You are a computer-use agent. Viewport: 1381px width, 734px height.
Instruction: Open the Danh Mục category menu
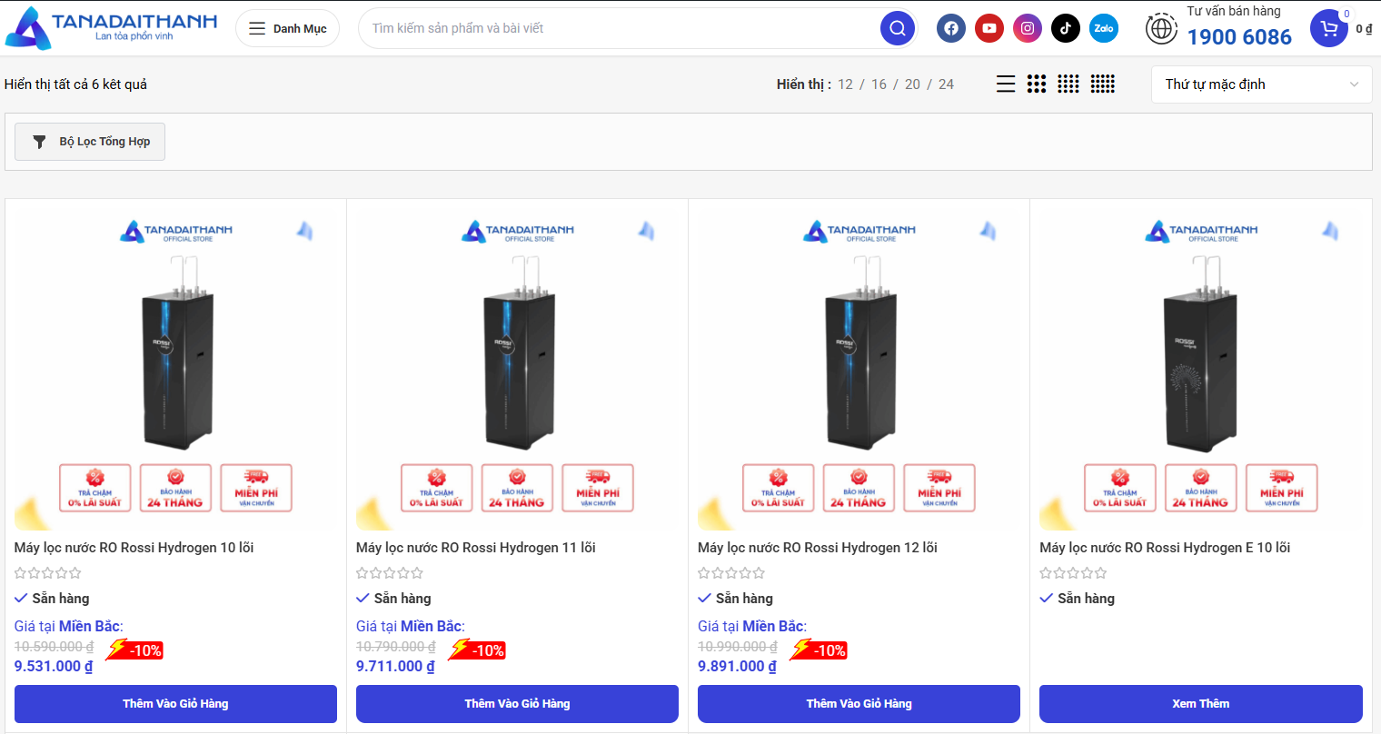tap(287, 28)
